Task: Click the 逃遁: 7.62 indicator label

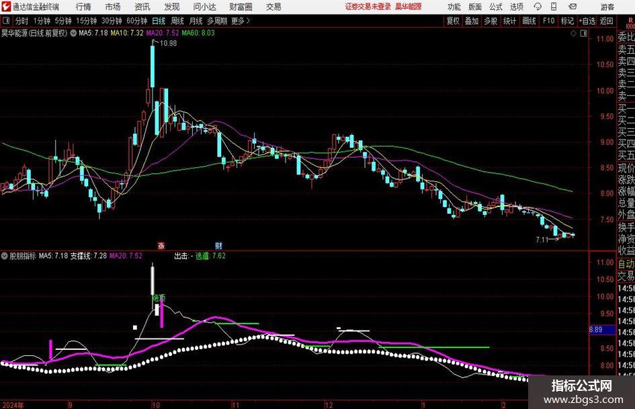Action: (x=210, y=256)
